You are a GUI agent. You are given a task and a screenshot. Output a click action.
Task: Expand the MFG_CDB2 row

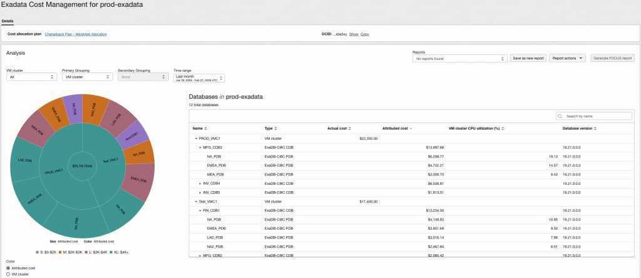pyautogui.click(x=200, y=255)
